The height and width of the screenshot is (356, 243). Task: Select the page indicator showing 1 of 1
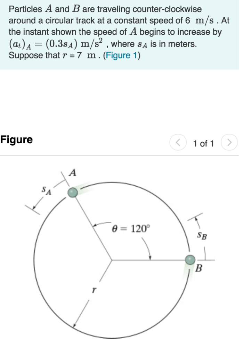[204, 143]
